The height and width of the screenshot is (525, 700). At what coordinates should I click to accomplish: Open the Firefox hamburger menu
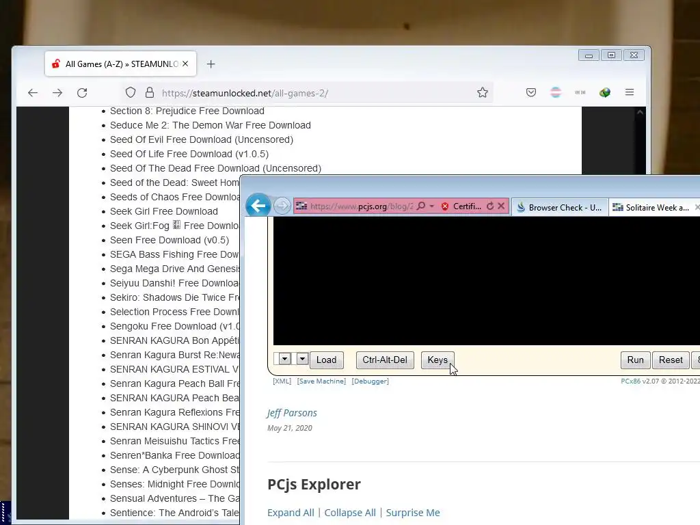[x=630, y=92]
